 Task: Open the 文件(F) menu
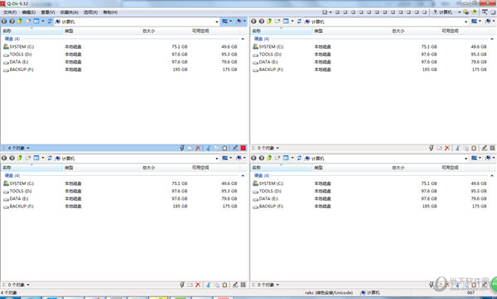tap(10, 12)
